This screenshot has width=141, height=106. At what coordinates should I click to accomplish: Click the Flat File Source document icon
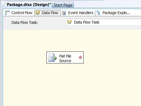coord(52,57)
